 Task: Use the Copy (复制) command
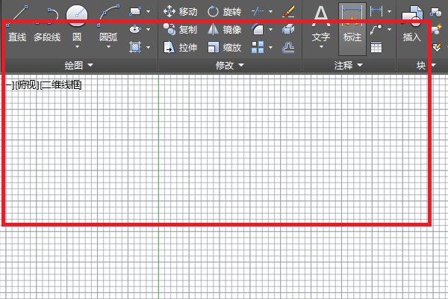(x=181, y=30)
